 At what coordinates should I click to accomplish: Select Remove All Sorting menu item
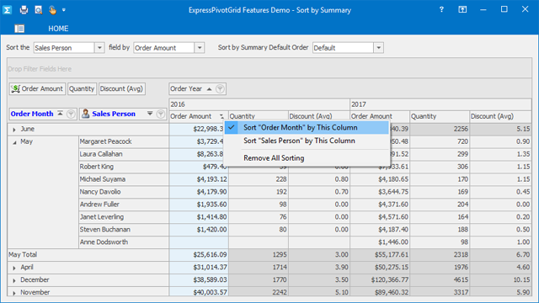pos(307,158)
